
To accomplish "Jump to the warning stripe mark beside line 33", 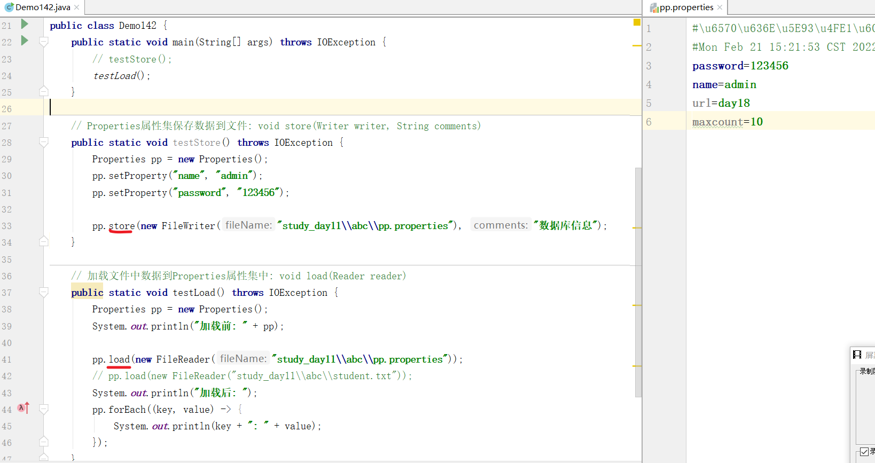I will (637, 227).
